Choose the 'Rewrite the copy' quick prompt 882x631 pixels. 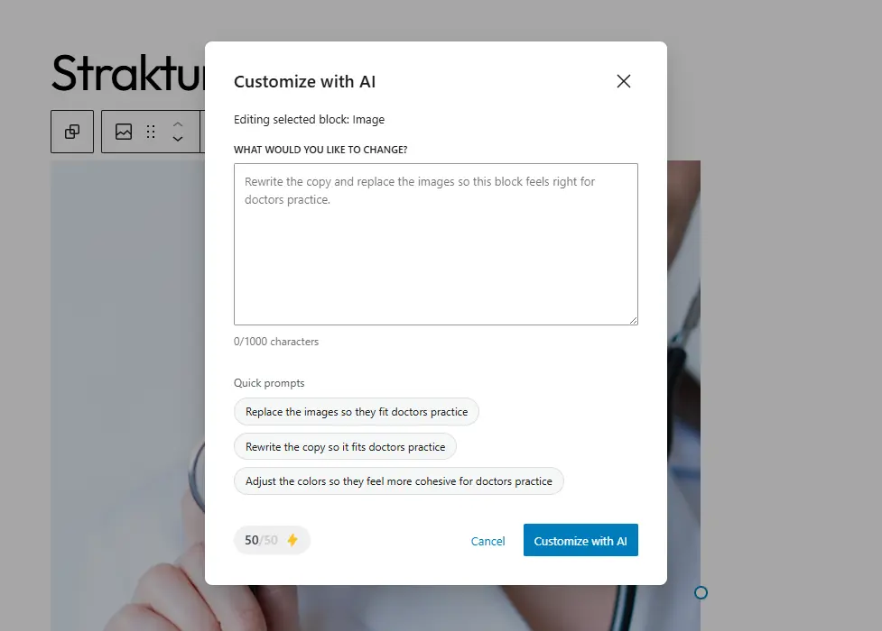pos(345,446)
